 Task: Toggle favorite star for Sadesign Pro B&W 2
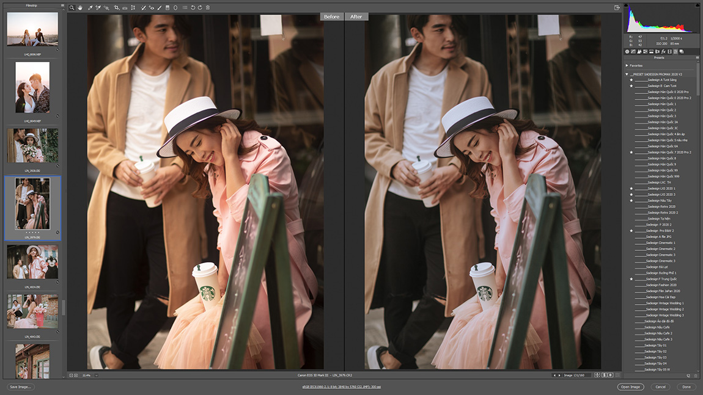tap(631, 231)
